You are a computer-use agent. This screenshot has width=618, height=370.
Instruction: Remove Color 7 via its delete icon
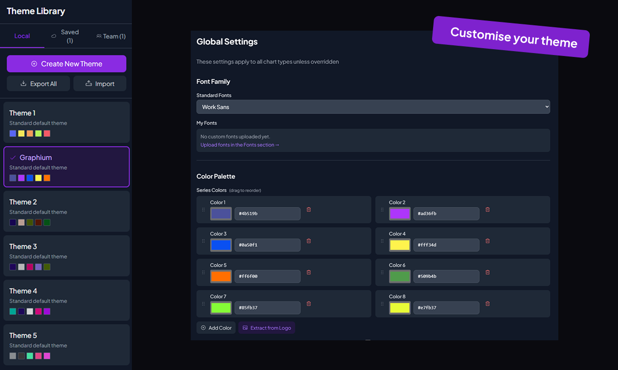(309, 303)
